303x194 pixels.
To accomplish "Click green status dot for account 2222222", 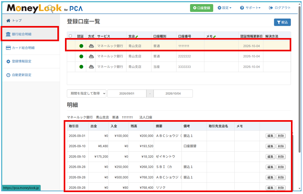I will 81,56.
